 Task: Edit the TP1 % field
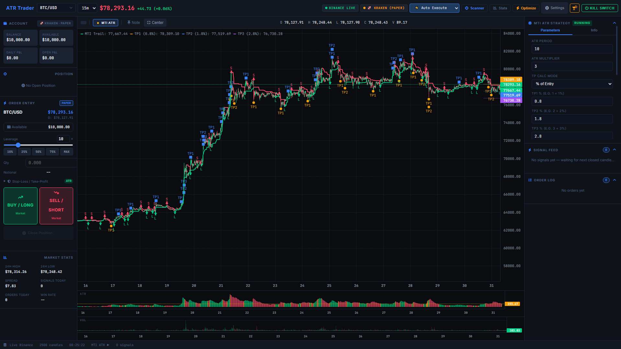coord(572,101)
